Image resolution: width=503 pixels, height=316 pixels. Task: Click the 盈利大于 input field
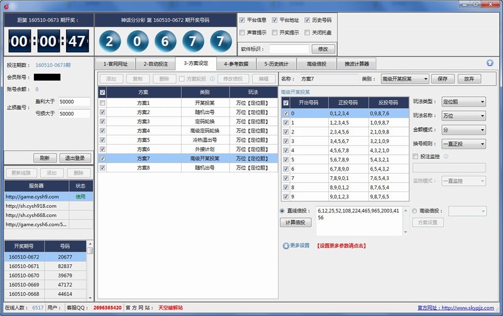pos(74,101)
